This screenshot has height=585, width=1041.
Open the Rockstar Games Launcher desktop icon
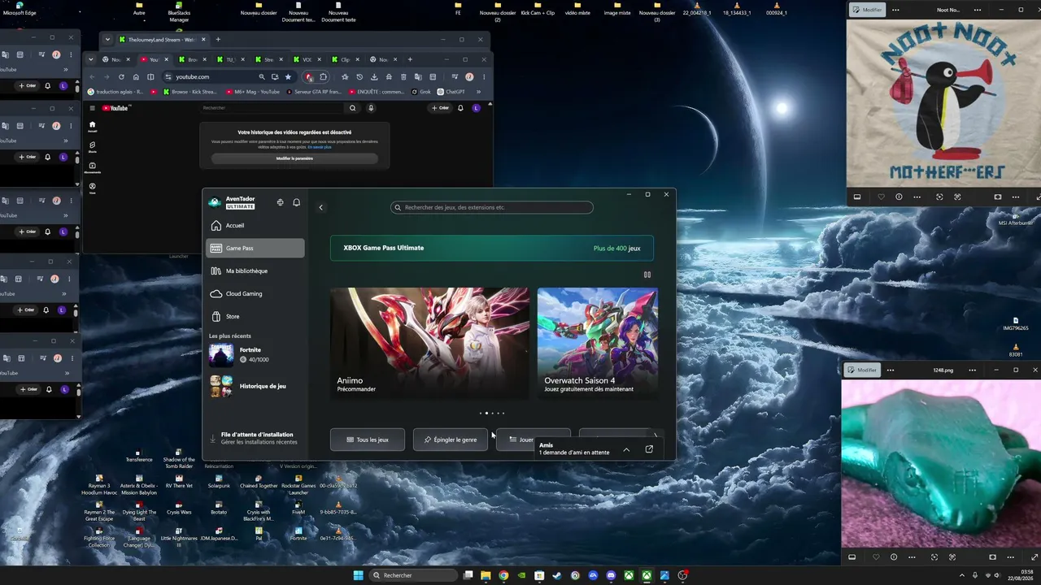click(x=298, y=485)
